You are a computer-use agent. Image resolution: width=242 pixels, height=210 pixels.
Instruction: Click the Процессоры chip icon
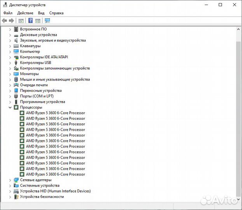point(16,107)
